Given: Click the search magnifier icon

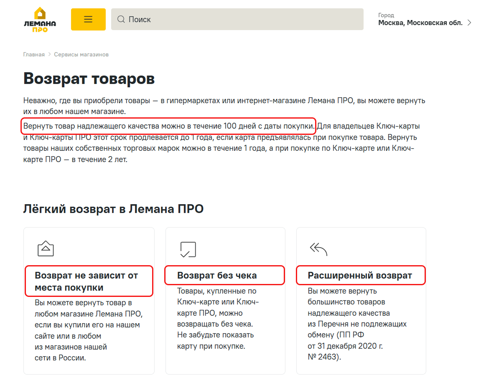Looking at the screenshot, I should 121,19.
